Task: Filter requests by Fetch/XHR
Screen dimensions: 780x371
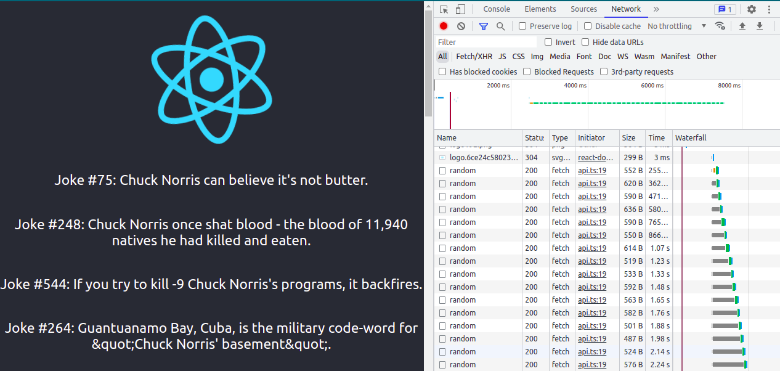Action: tap(474, 56)
